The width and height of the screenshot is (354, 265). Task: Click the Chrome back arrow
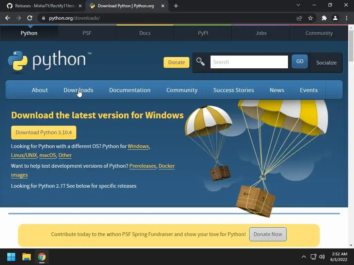8,18
